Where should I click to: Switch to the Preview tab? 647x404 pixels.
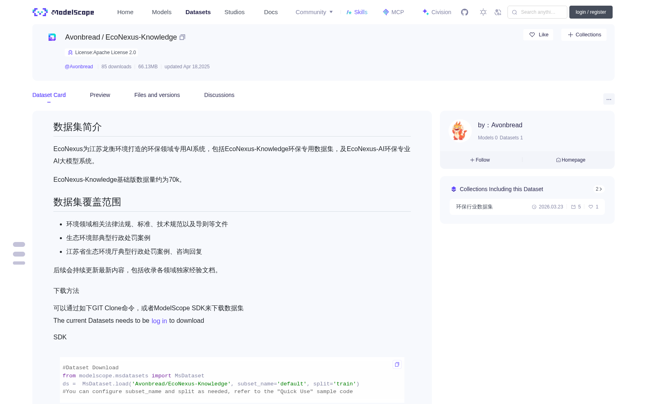[x=100, y=95]
